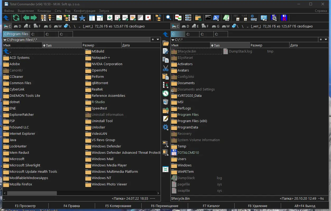Open PowerShell from the toolbar icon
This screenshot has width=331, height=211.
click(x=216, y=18)
